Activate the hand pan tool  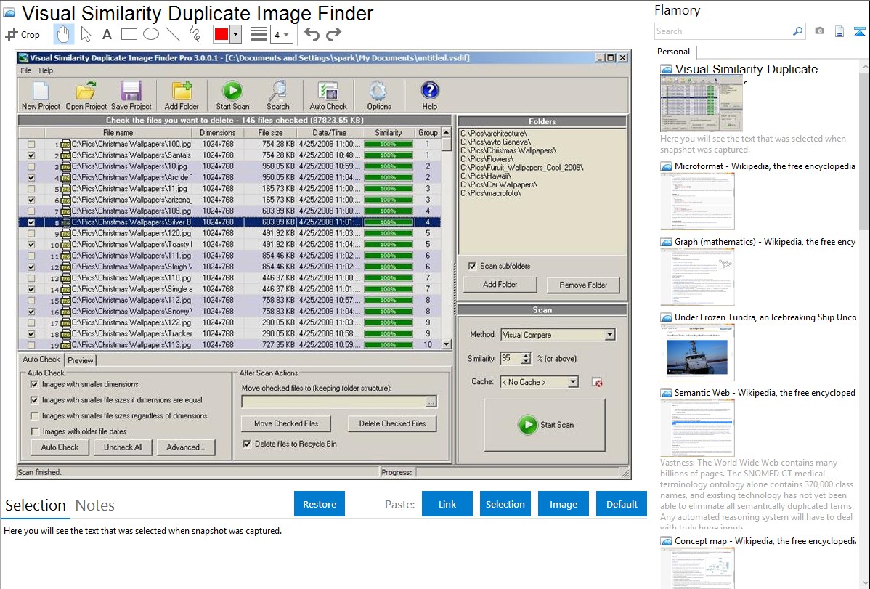pyautogui.click(x=62, y=34)
